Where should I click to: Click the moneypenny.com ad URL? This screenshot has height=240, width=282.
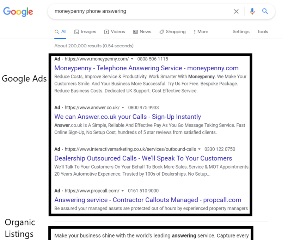pyautogui.click(x=97, y=59)
